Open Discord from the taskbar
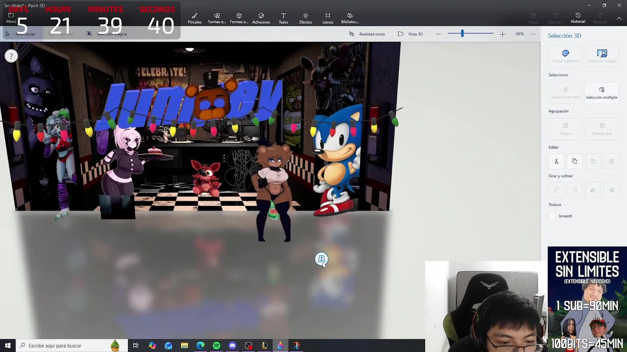The height and width of the screenshot is (352, 627). (x=232, y=346)
